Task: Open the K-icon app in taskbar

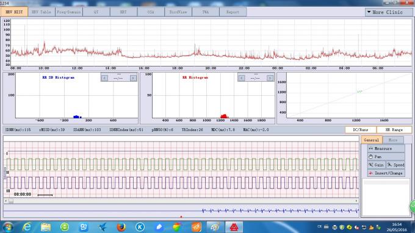Action: tap(140, 227)
